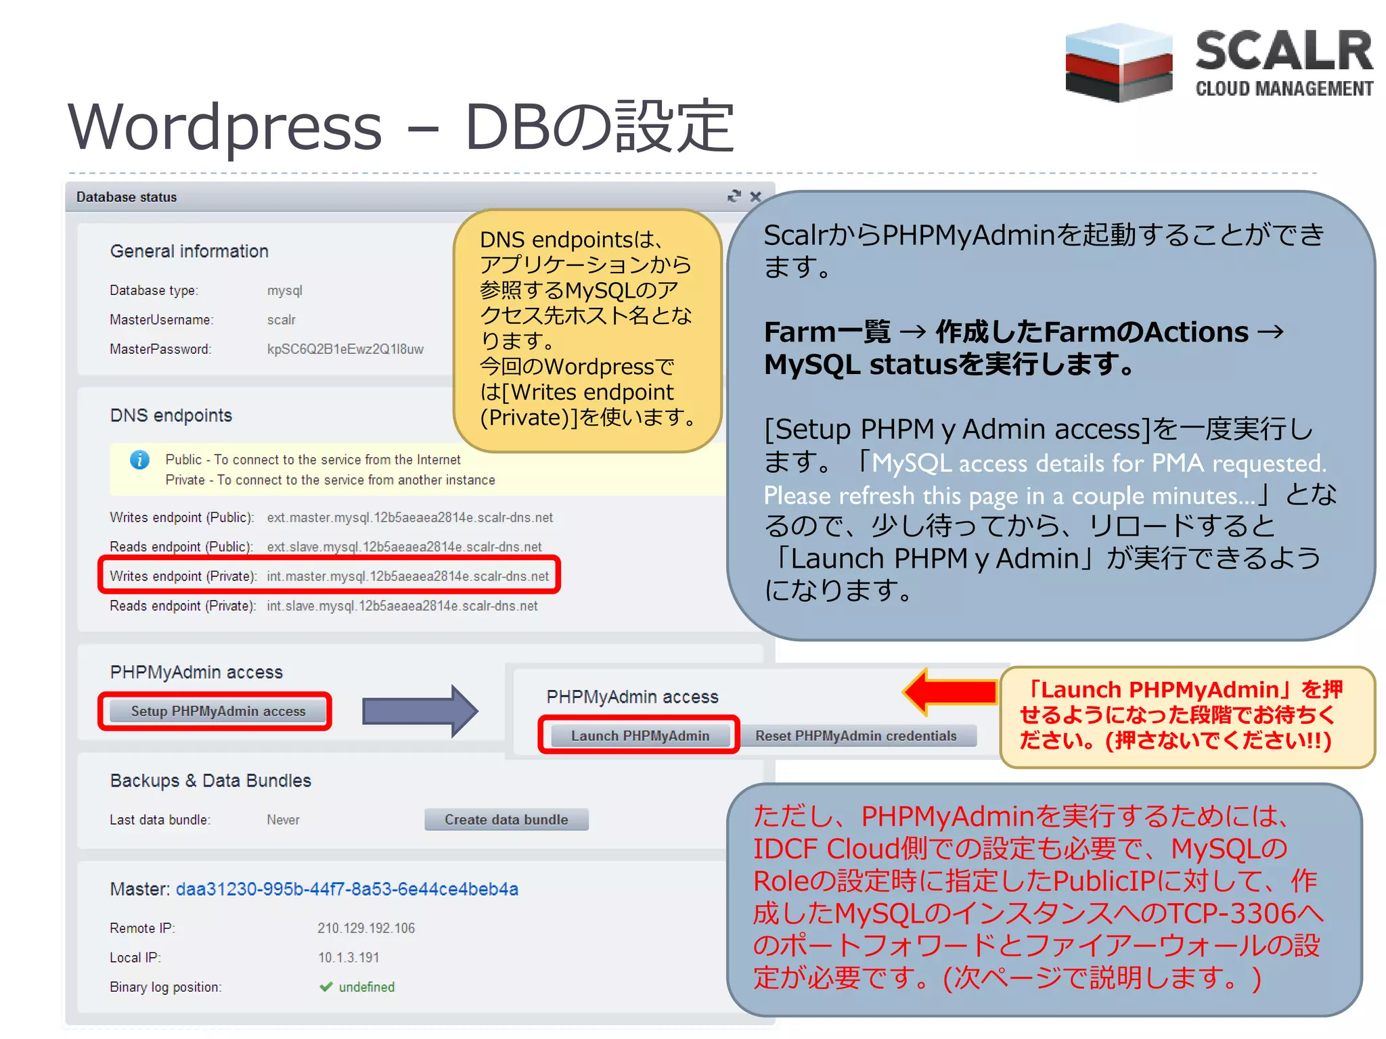The image size is (1386, 1039).
Task: Select the Remote IP value 210.129.192.106
Action: [366, 928]
